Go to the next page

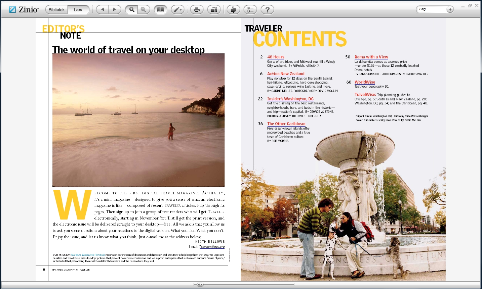(114, 10)
